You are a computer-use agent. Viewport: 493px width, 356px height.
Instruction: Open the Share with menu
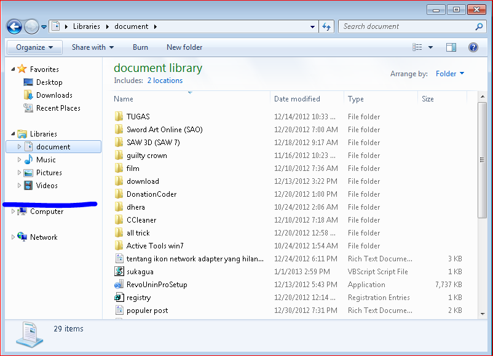click(93, 47)
